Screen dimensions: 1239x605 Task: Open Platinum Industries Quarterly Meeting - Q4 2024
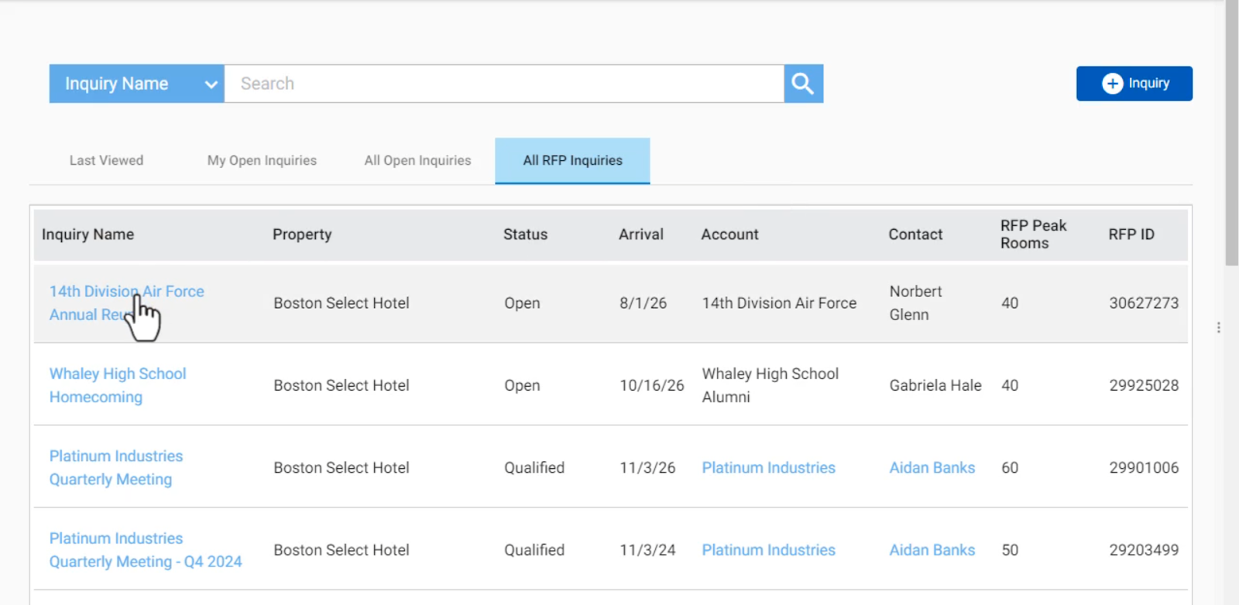pos(146,549)
